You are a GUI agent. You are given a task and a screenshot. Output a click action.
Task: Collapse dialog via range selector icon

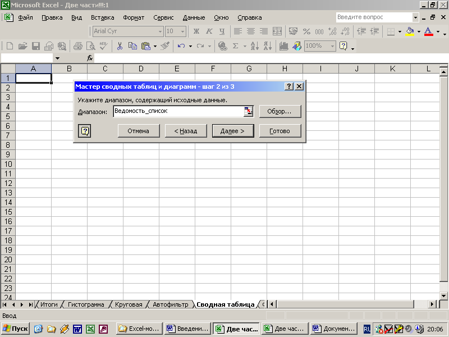coord(248,111)
